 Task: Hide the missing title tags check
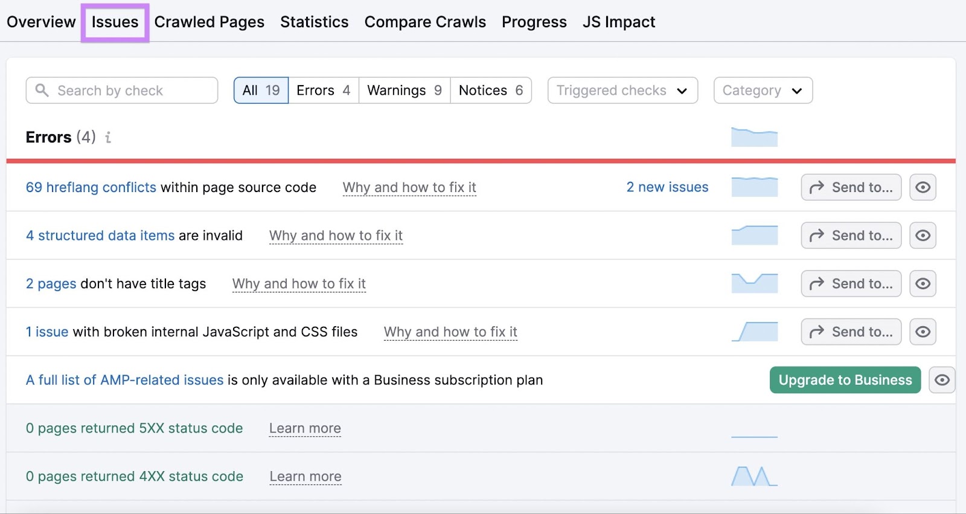(x=923, y=284)
